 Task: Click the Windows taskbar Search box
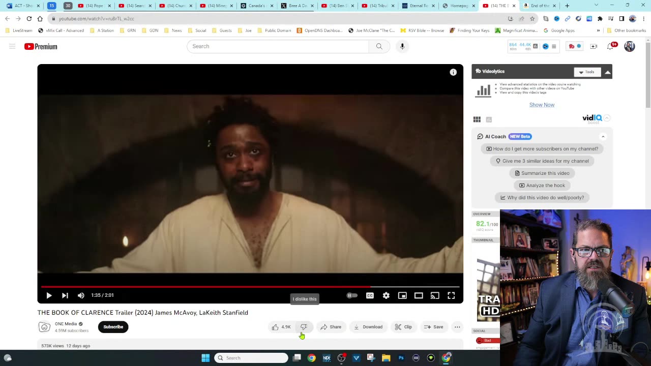(x=251, y=358)
